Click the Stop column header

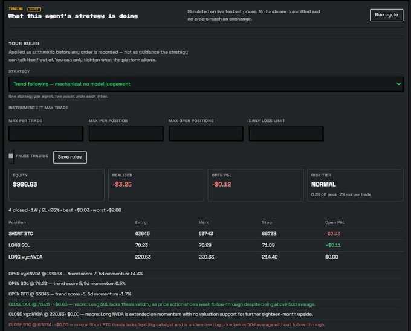point(267,223)
